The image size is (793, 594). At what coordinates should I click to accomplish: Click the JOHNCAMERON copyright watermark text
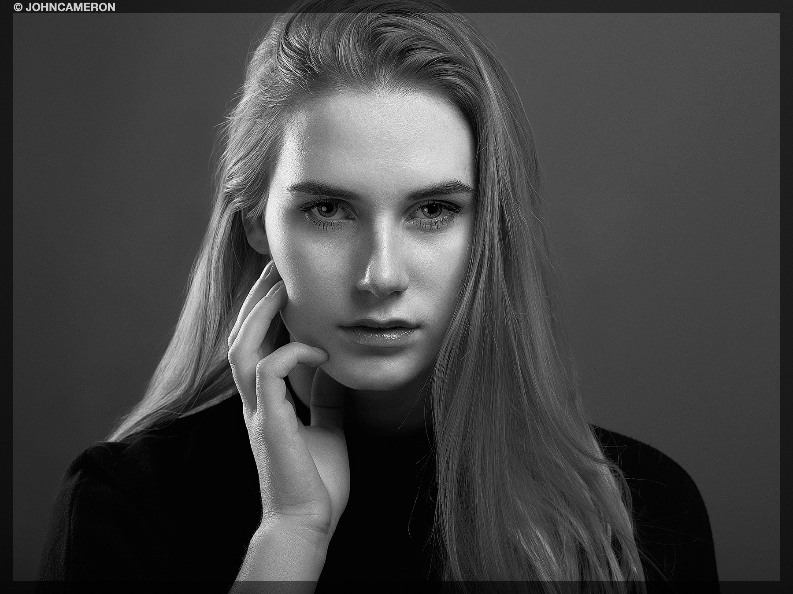coord(70,7)
